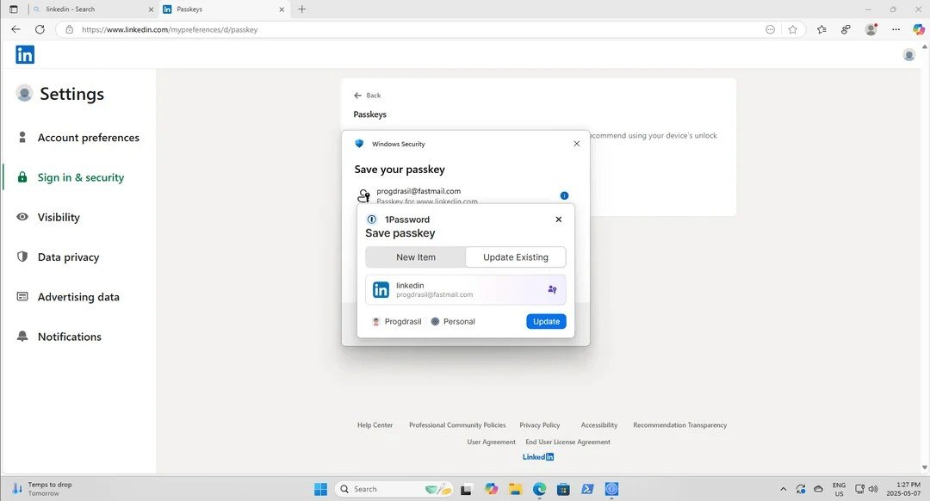Open the profile avatar at page top right
Image resolution: width=930 pixels, height=501 pixels.
tap(908, 55)
